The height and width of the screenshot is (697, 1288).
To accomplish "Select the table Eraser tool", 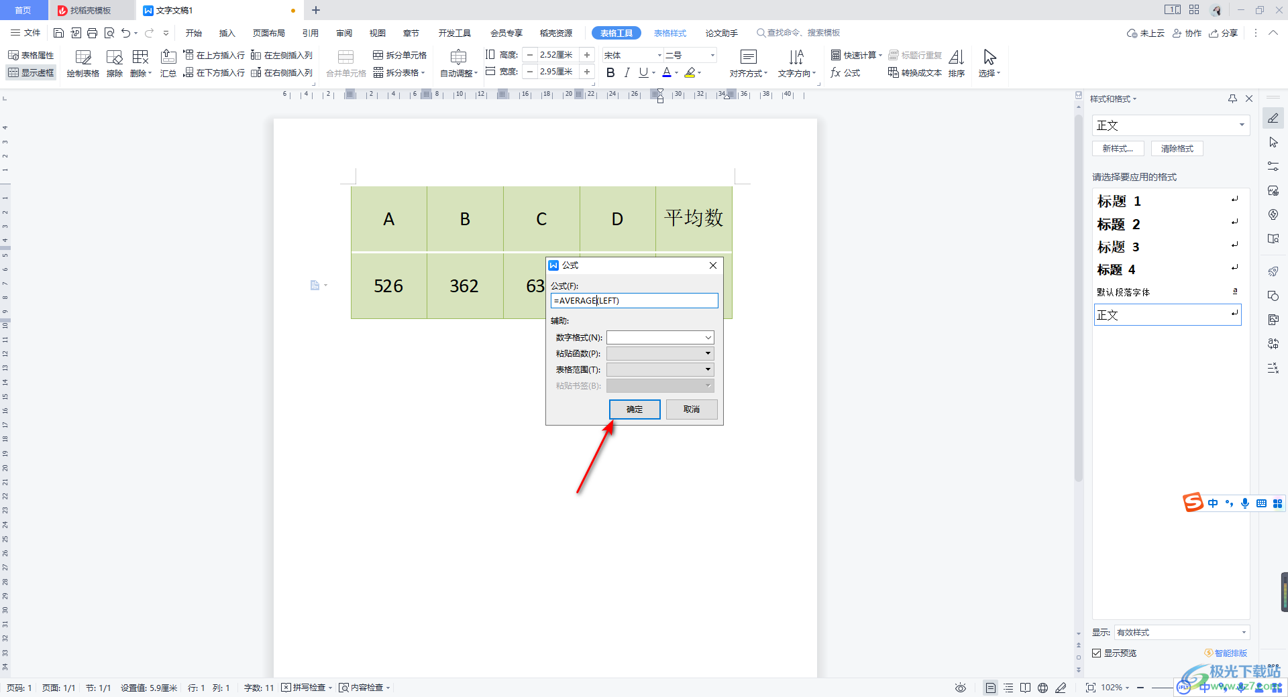I will pos(115,64).
